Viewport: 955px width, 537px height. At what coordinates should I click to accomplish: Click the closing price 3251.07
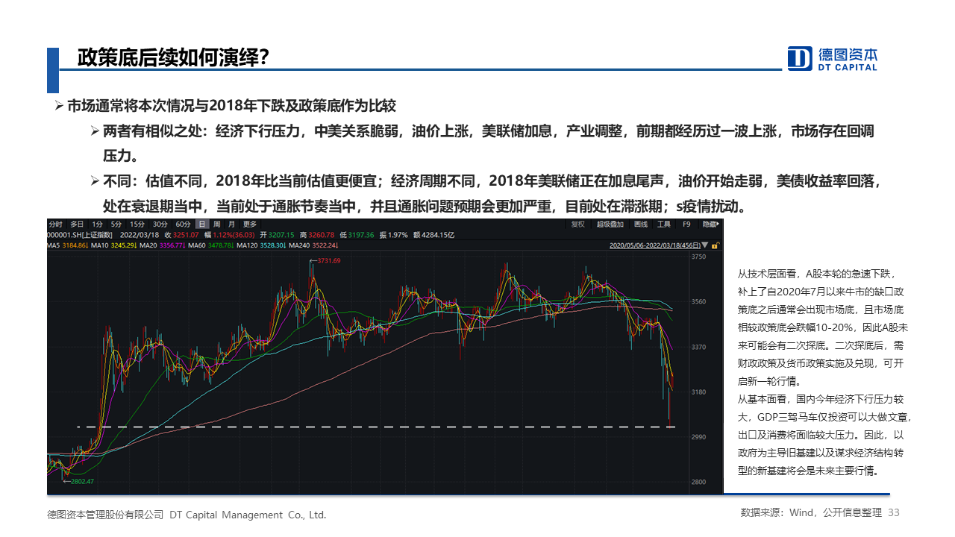(x=187, y=235)
